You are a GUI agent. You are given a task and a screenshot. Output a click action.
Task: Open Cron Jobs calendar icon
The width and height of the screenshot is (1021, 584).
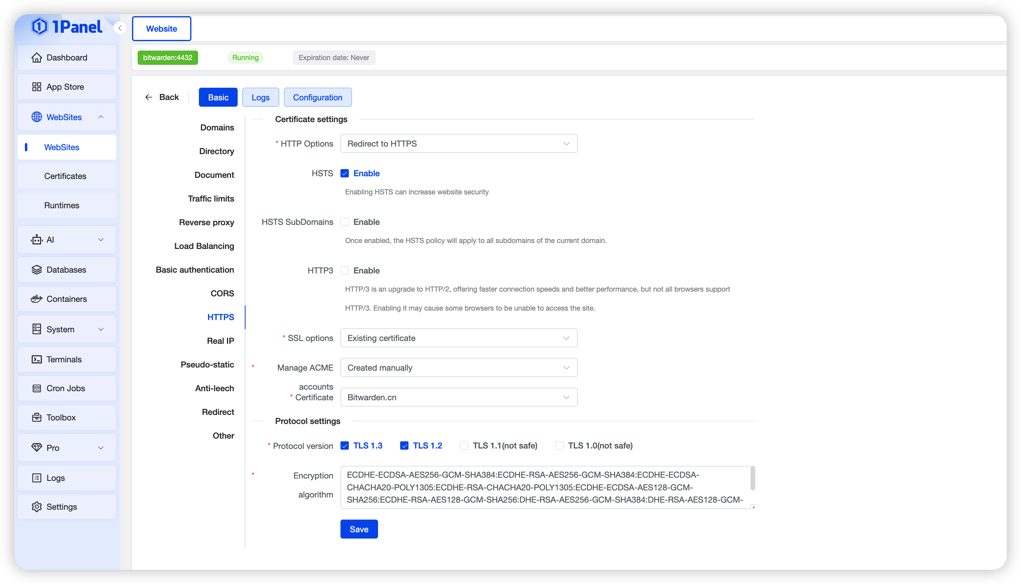click(36, 388)
